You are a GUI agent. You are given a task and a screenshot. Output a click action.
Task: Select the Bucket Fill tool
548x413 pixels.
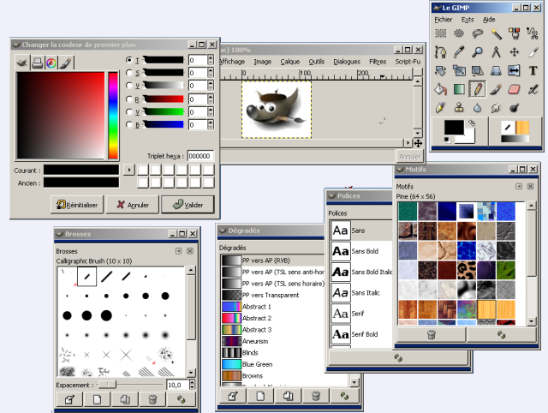[441, 89]
